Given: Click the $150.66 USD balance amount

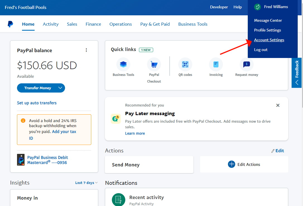Looking at the screenshot, I should pos(47,65).
